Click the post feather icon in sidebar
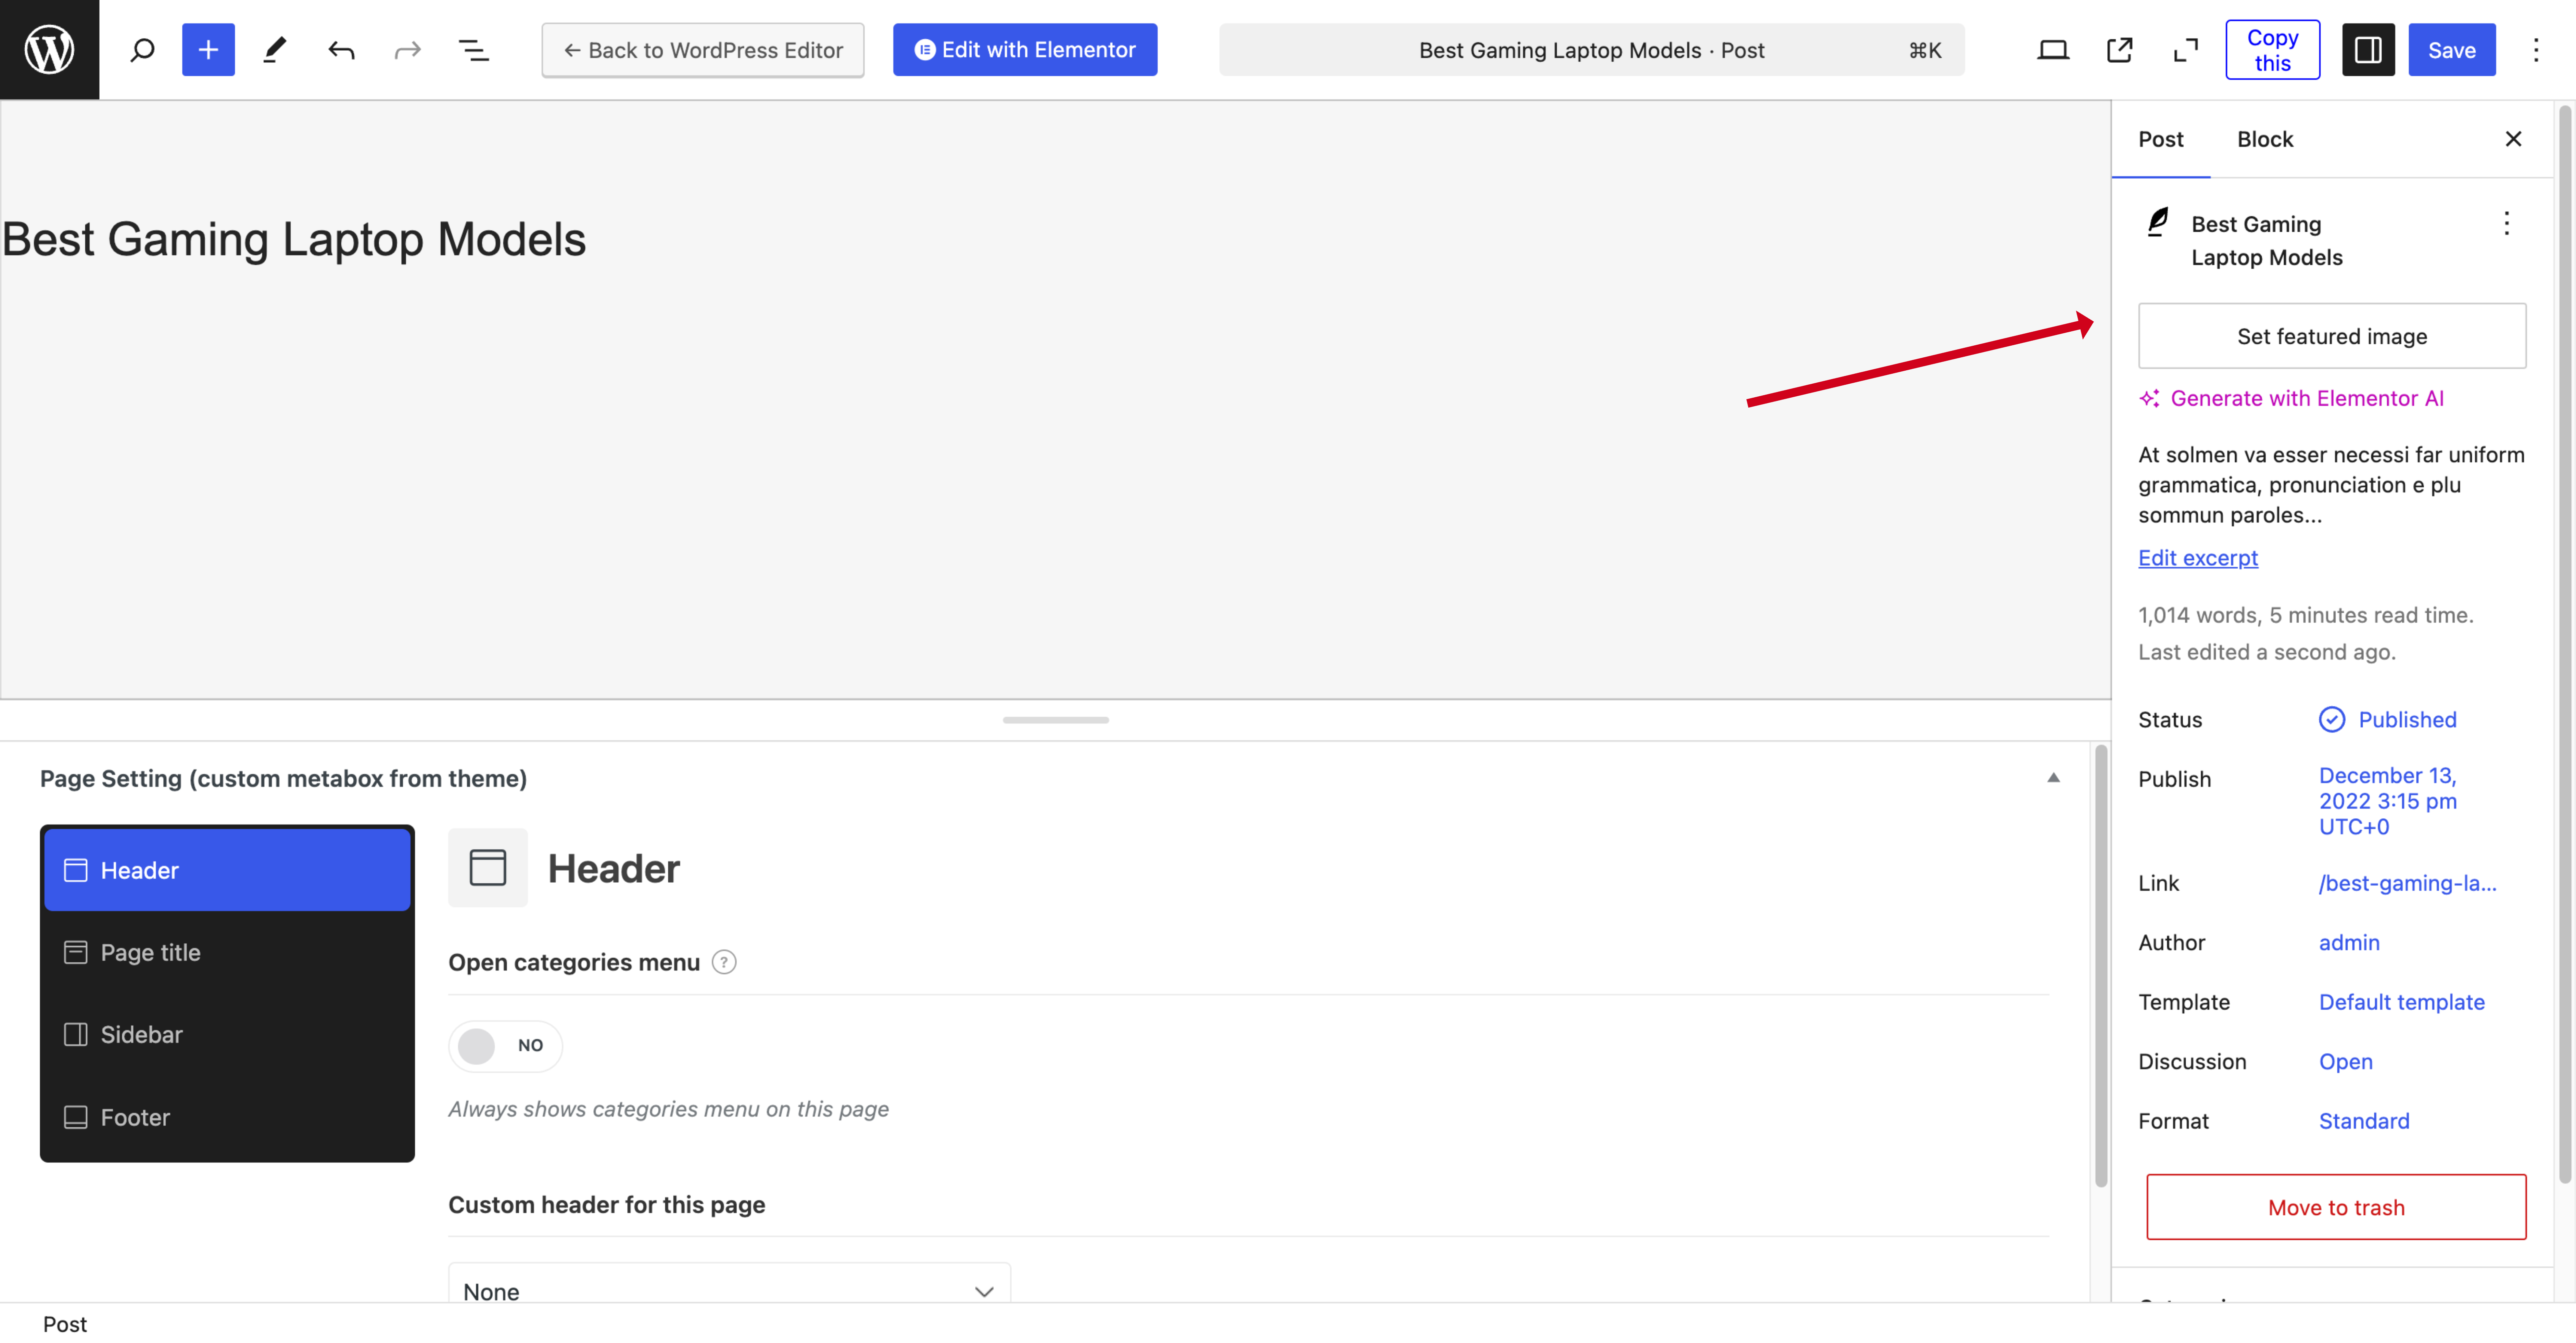 (2158, 222)
